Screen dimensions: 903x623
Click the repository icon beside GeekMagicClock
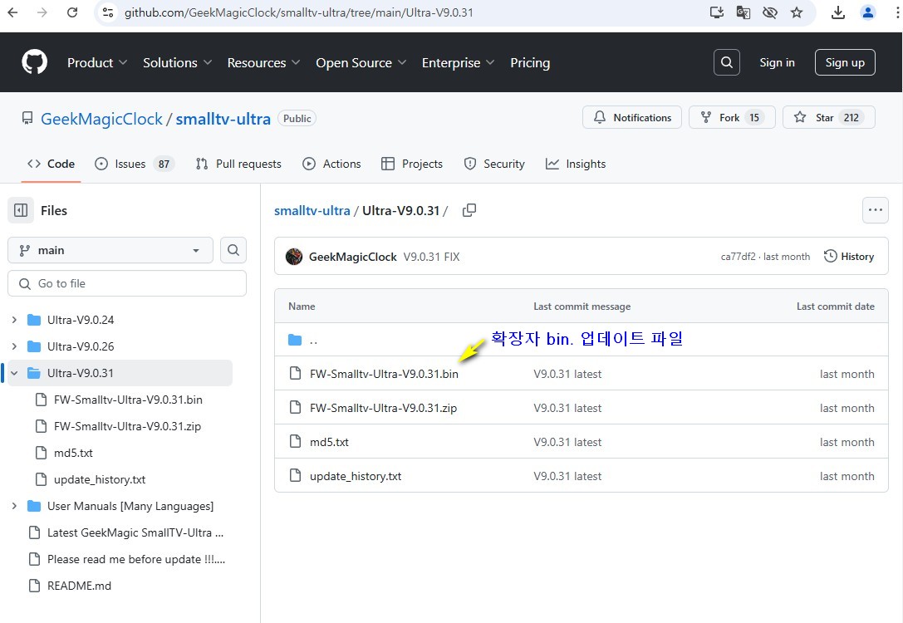click(27, 119)
